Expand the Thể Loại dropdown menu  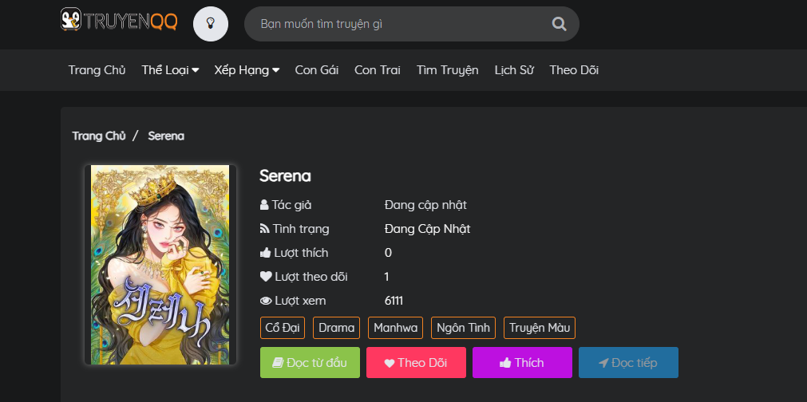170,70
